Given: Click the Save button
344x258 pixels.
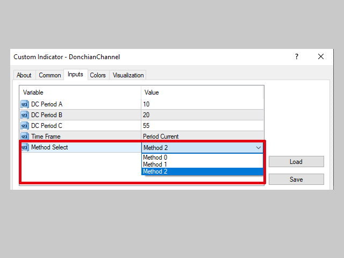Looking at the screenshot, I should [296, 180].
